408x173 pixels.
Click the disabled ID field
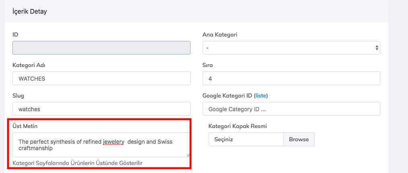101,48
